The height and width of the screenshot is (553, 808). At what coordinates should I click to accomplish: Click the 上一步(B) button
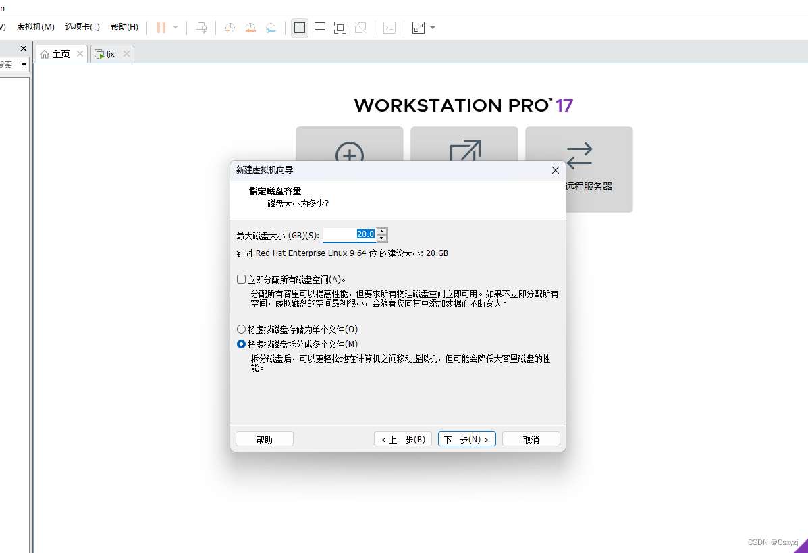point(403,439)
